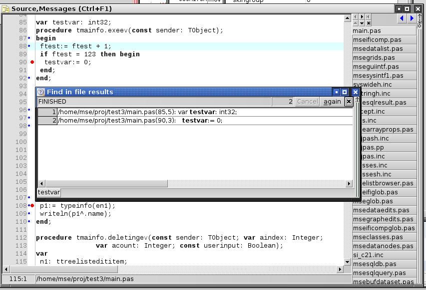Click the Find in file results help icon

point(41,92)
